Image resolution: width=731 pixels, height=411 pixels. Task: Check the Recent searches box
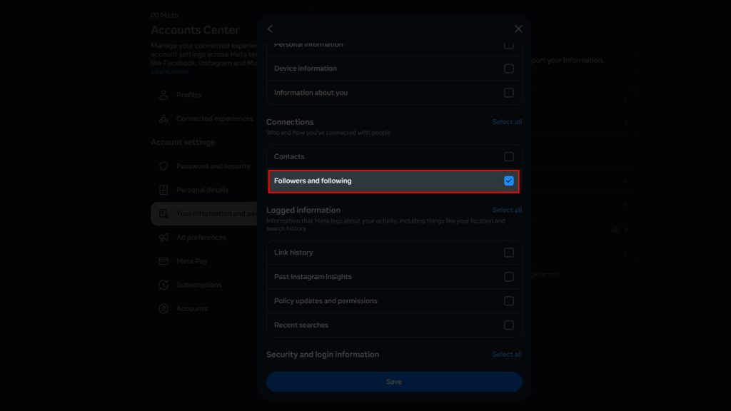[x=509, y=325]
